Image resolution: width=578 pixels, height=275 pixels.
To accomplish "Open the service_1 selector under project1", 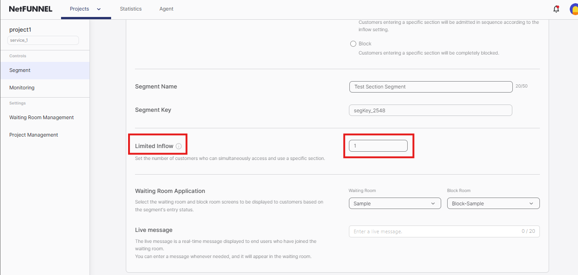I will coord(43,40).
